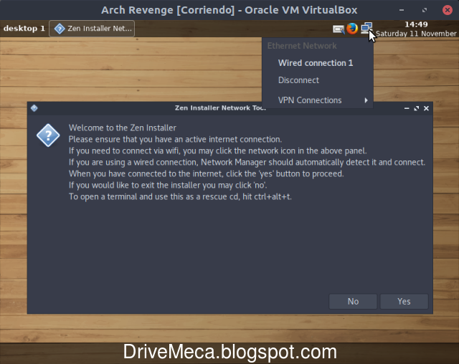This screenshot has height=364, width=459.
Task: Switch to the Zen Installer Net... taskbar entry
Action: tap(92, 29)
